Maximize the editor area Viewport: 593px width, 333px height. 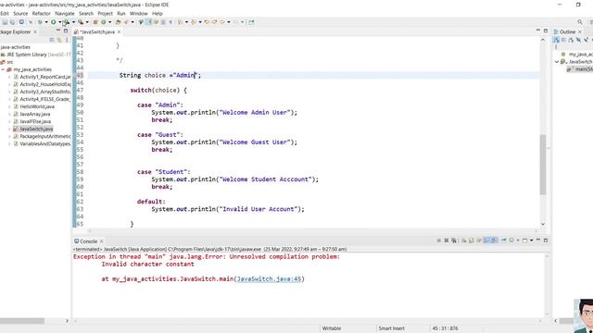[546, 31]
